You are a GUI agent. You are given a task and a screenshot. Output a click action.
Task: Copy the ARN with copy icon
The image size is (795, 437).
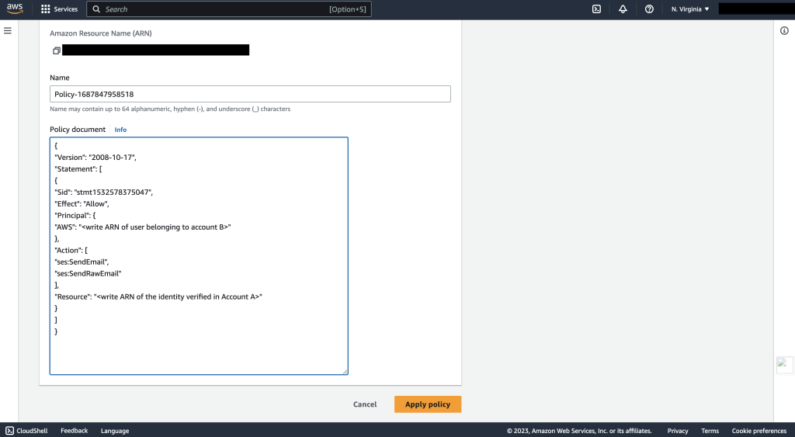click(x=56, y=50)
